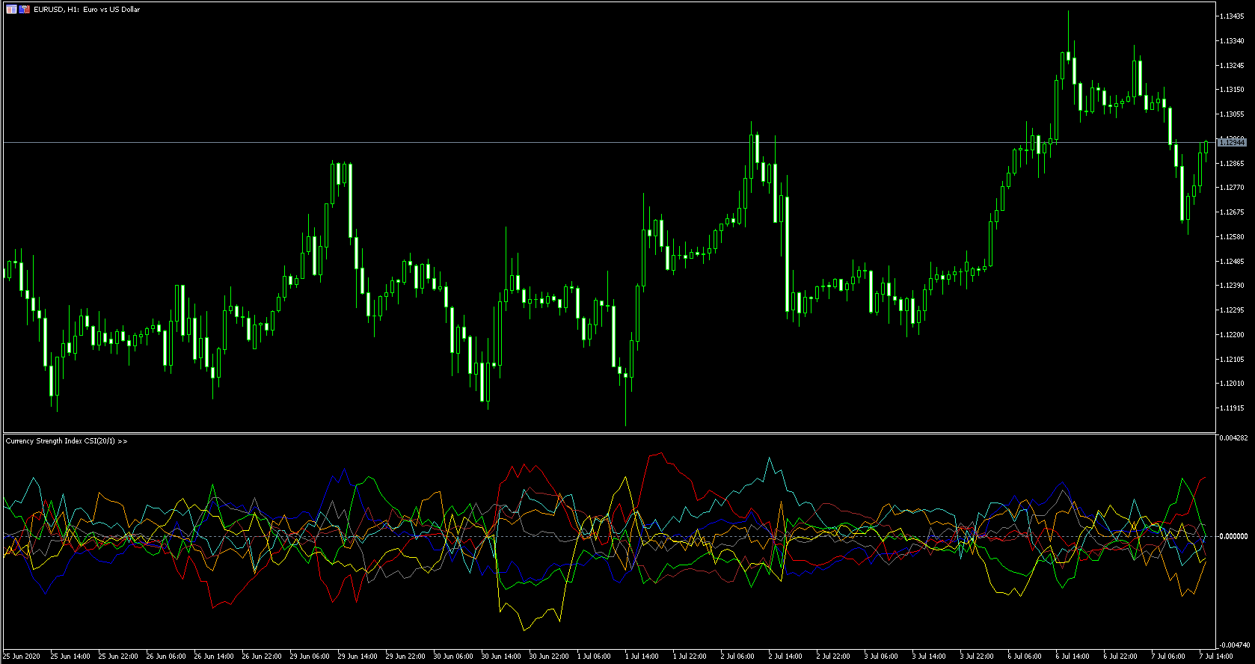The height and width of the screenshot is (664, 1255).
Task: Open the One Click Trading panel icon
Action: [25, 10]
